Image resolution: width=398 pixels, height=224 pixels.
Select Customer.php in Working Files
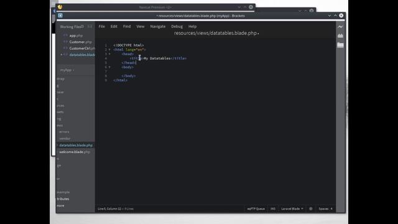click(x=80, y=42)
